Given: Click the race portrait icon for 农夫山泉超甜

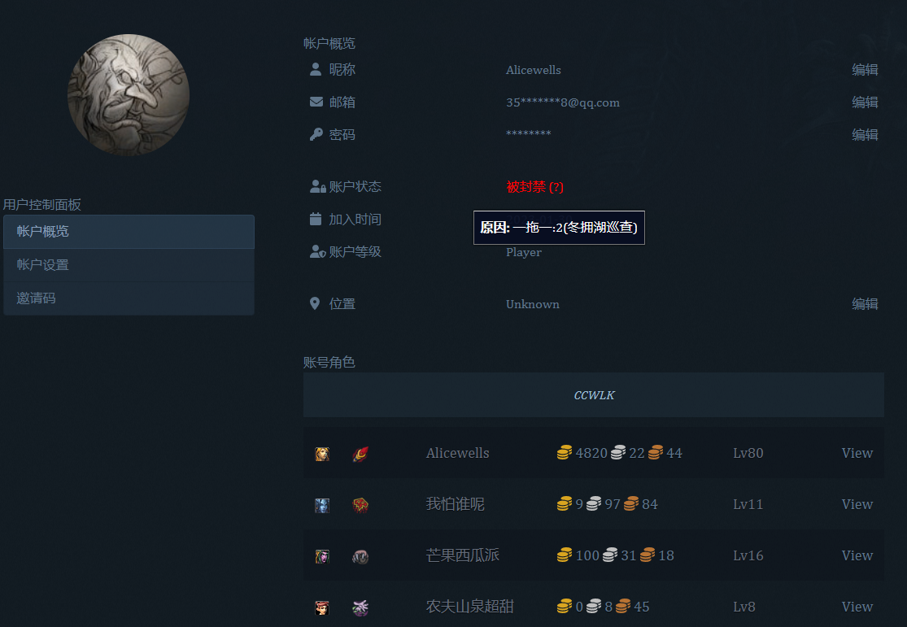Looking at the screenshot, I should tap(322, 607).
